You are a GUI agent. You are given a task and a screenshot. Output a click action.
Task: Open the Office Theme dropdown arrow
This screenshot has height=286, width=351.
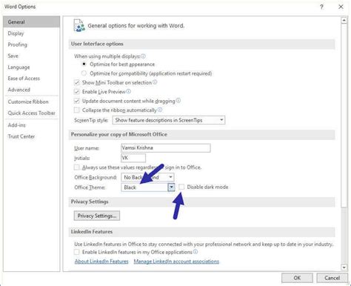[x=171, y=187]
